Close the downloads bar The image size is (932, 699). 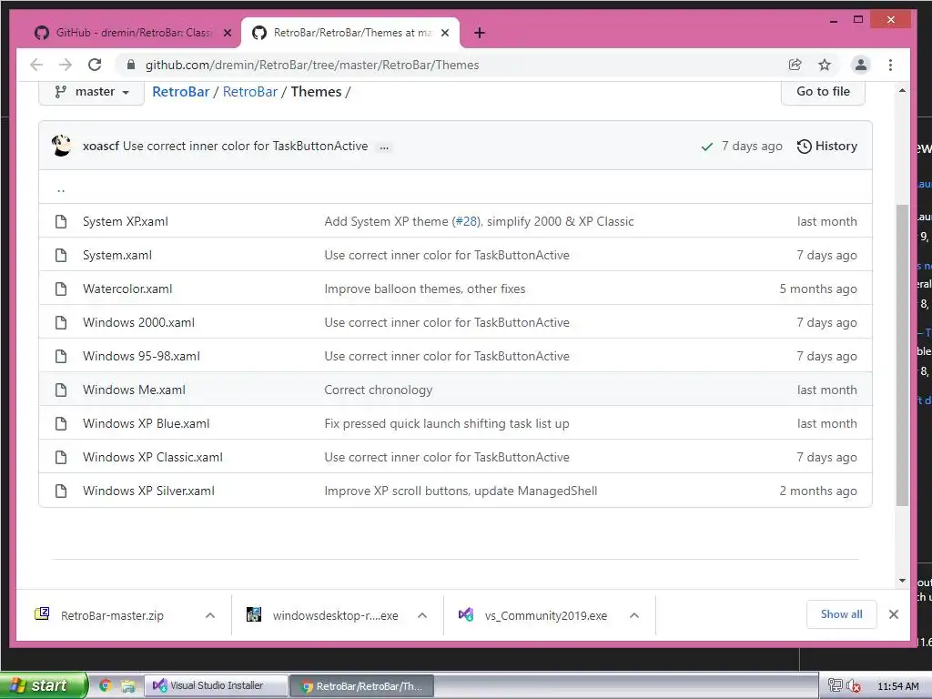tap(894, 614)
